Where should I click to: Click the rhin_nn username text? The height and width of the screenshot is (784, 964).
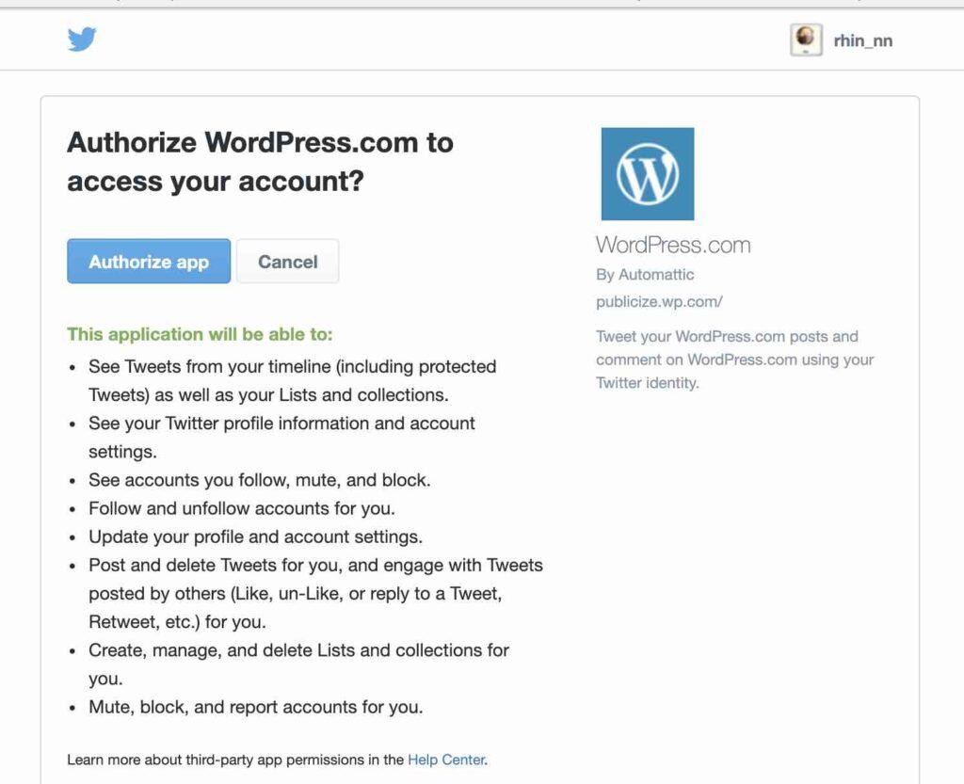[x=862, y=41]
